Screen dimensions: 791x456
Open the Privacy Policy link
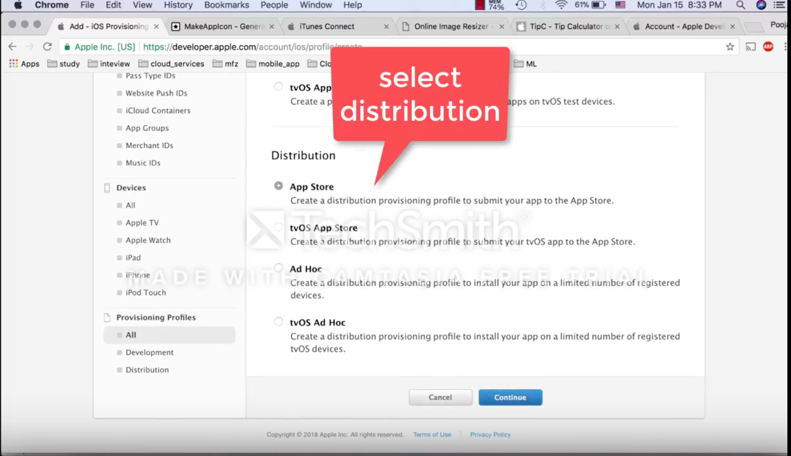(491, 435)
